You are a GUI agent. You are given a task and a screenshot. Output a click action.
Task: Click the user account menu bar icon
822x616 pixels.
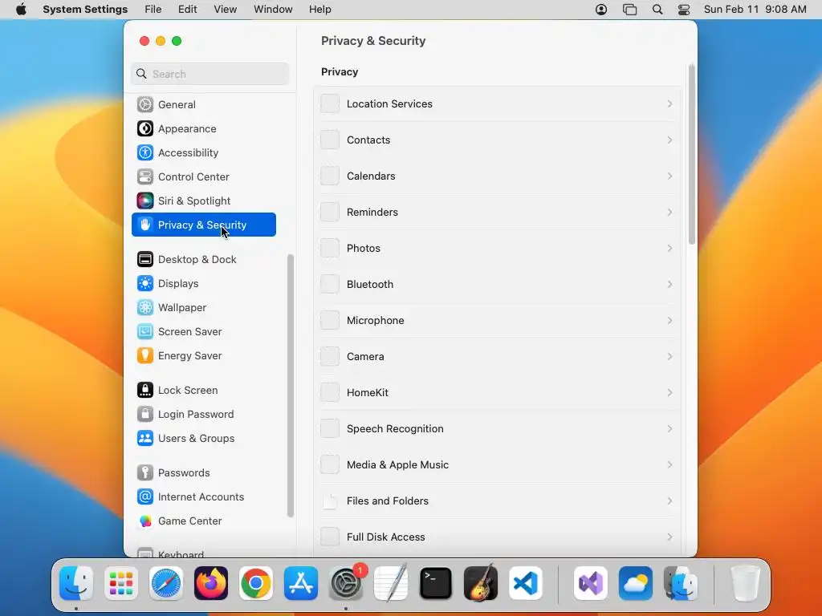tap(601, 10)
